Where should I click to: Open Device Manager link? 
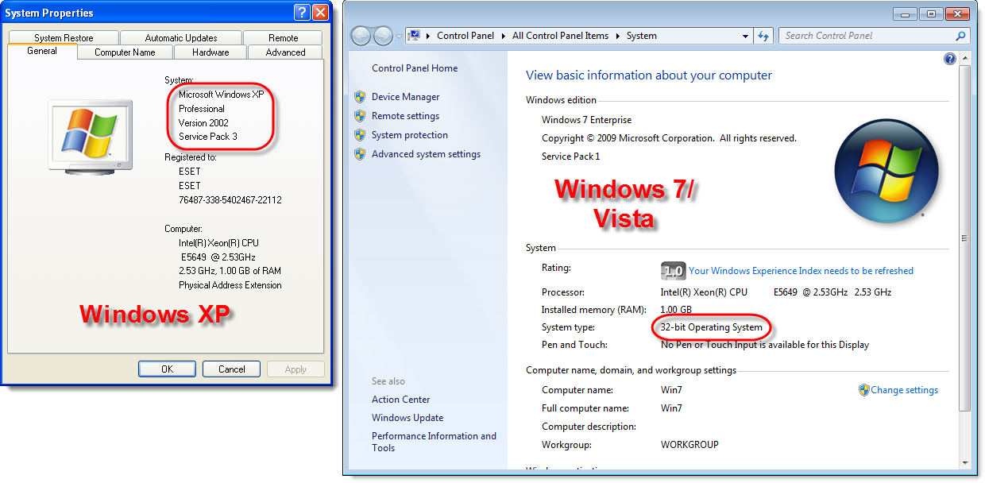tap(405, 97)
